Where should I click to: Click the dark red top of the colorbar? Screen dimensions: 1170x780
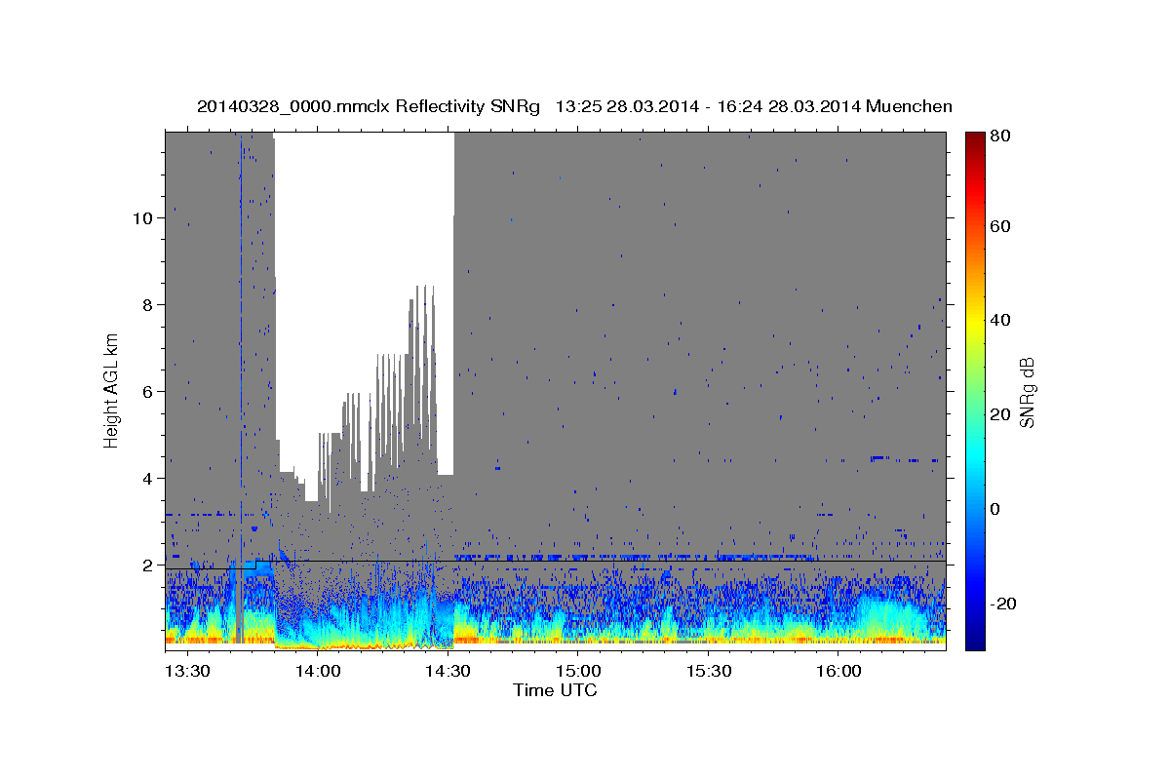pyautogui.click(x=974, y=138)
